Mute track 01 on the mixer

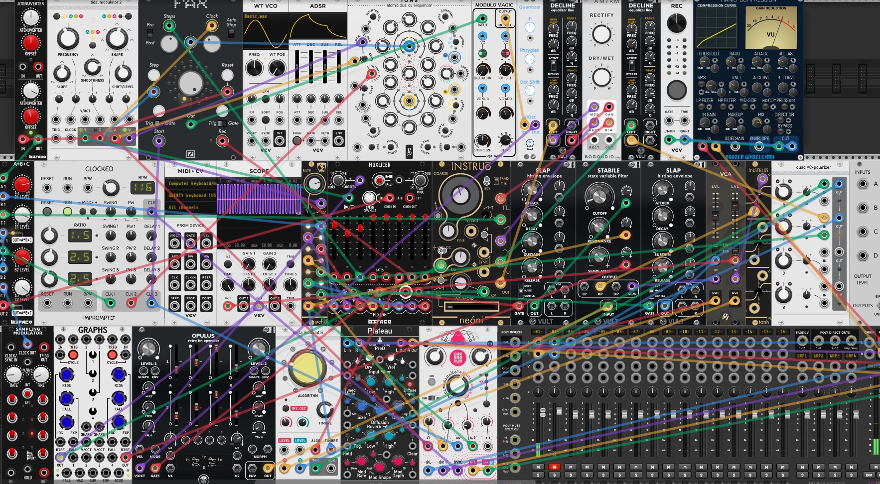[538, 467]
